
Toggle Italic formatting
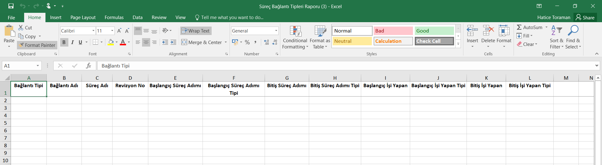coord(72,42)
